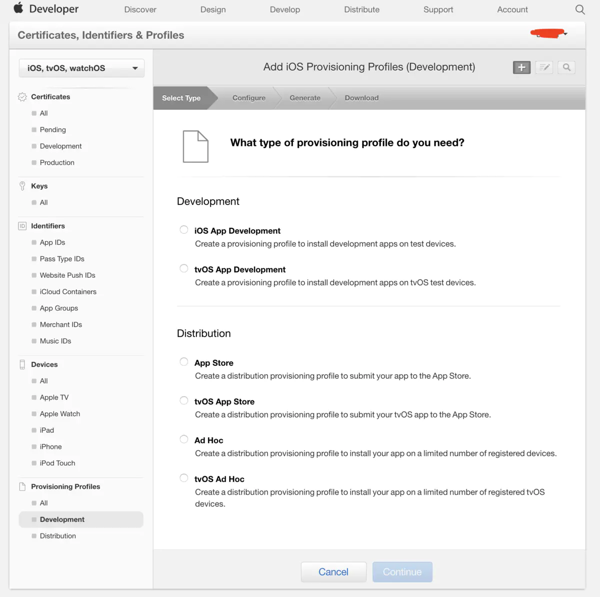Choose the App Store distribution option
Viewport: 600px width, 597px height.
(184, 362)
